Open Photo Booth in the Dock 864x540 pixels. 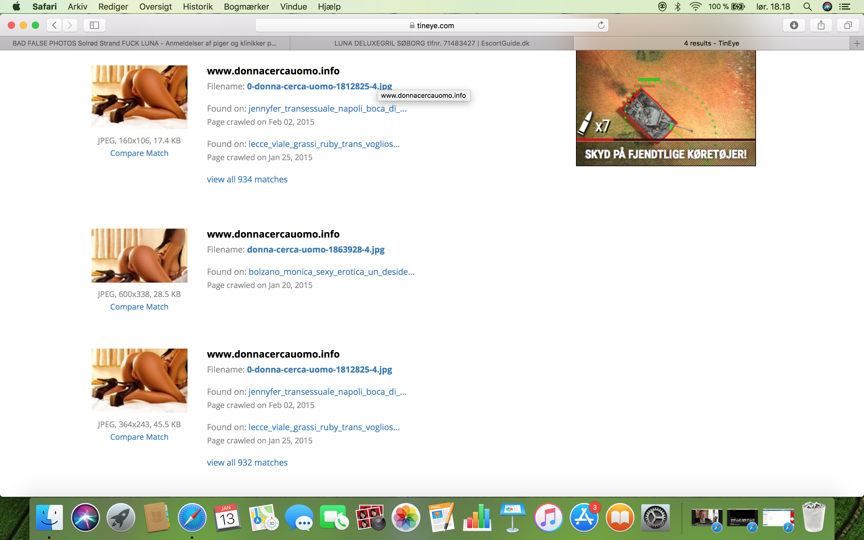pyautogui.click(x=370, y=517)
